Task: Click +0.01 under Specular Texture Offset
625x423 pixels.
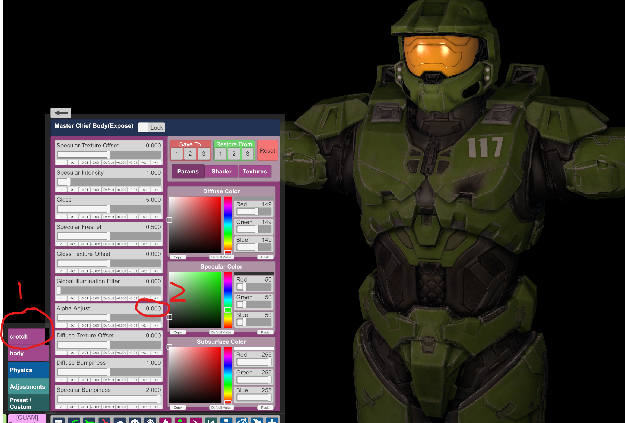Action: tap(133, 163)
